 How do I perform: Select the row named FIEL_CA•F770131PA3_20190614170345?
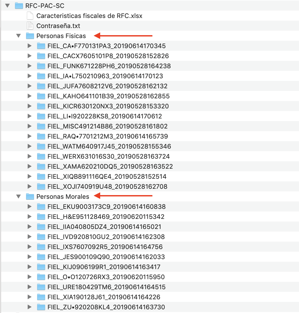150,46
